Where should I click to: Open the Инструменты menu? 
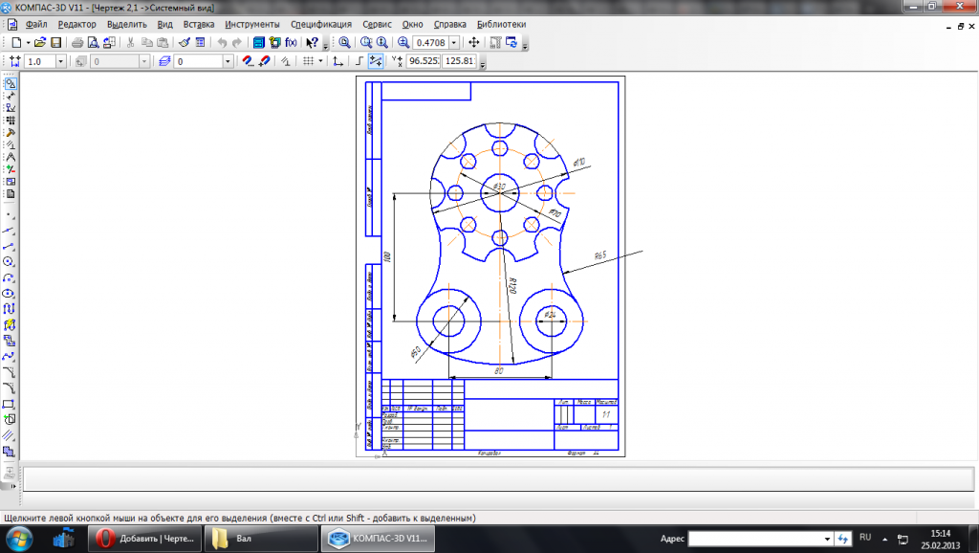(x=252, y=24)
